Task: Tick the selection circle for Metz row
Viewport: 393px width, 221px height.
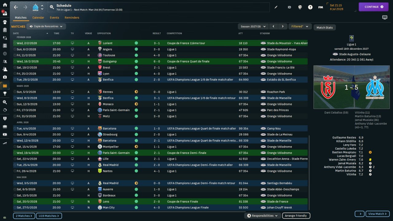Action: [15, 116]
